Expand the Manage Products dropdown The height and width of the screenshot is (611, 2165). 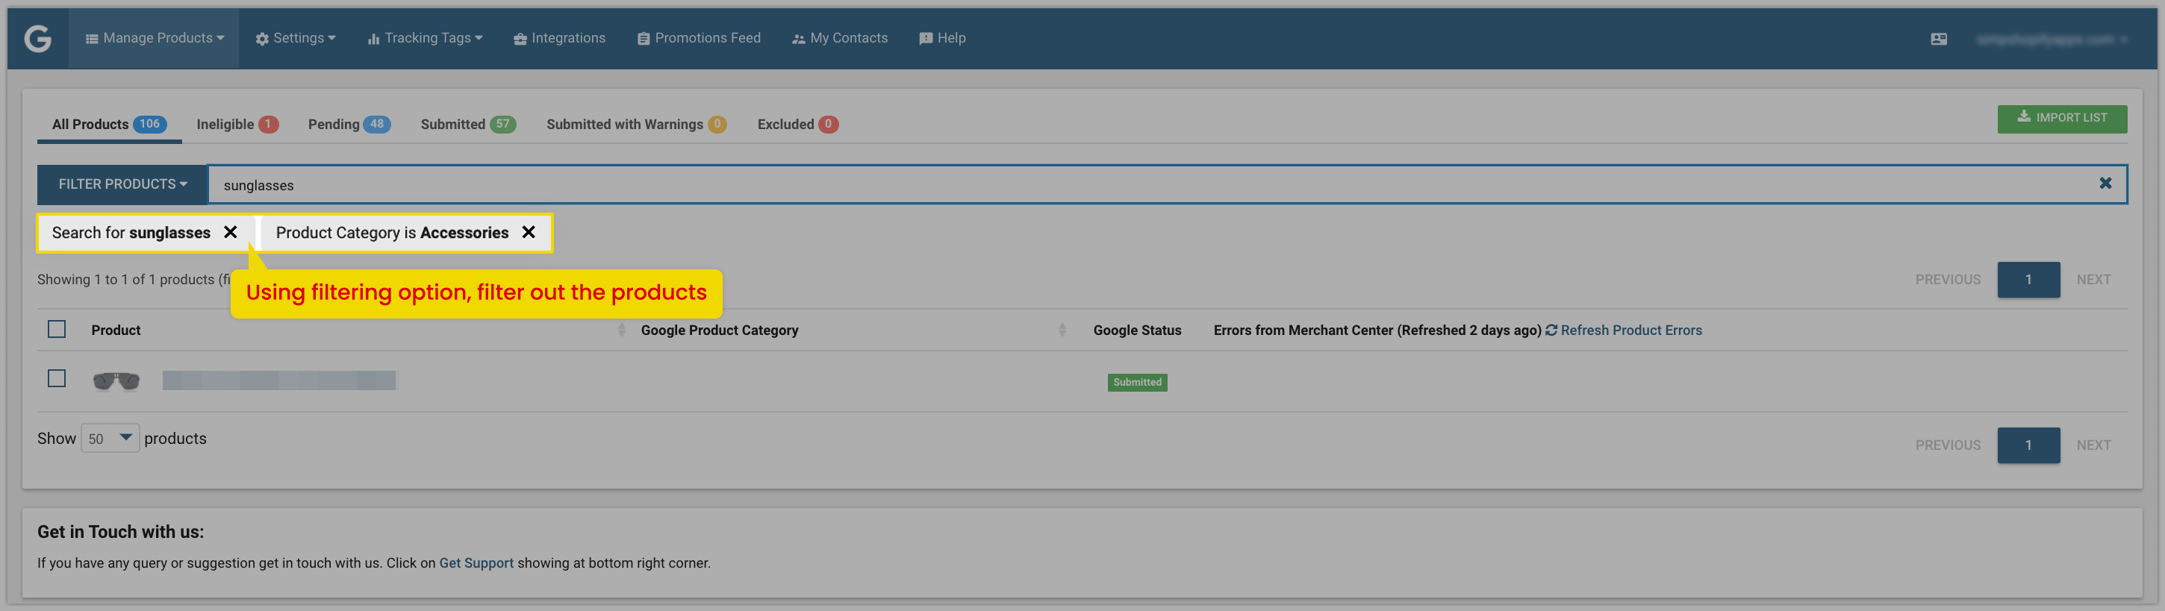[155, 38]
